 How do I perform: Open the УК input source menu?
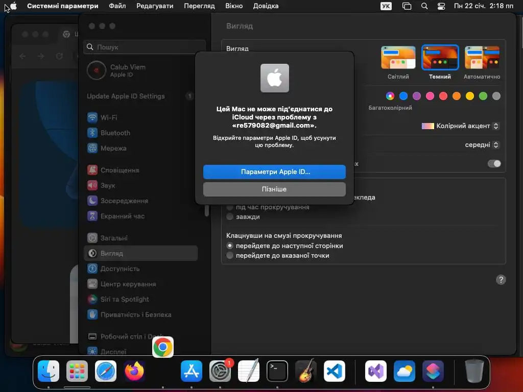[x=386, y=6]
